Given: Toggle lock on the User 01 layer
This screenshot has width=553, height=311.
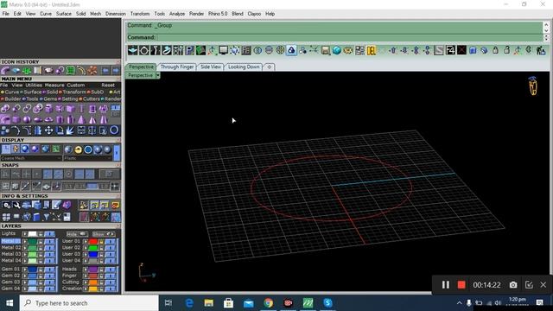Looking at the screenshot, I should 101,242.
